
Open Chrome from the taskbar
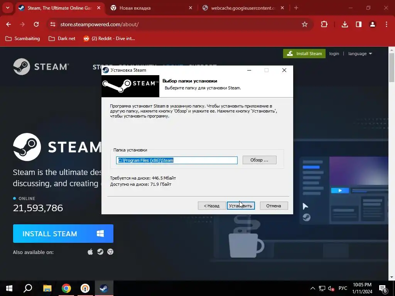point(66,288)
